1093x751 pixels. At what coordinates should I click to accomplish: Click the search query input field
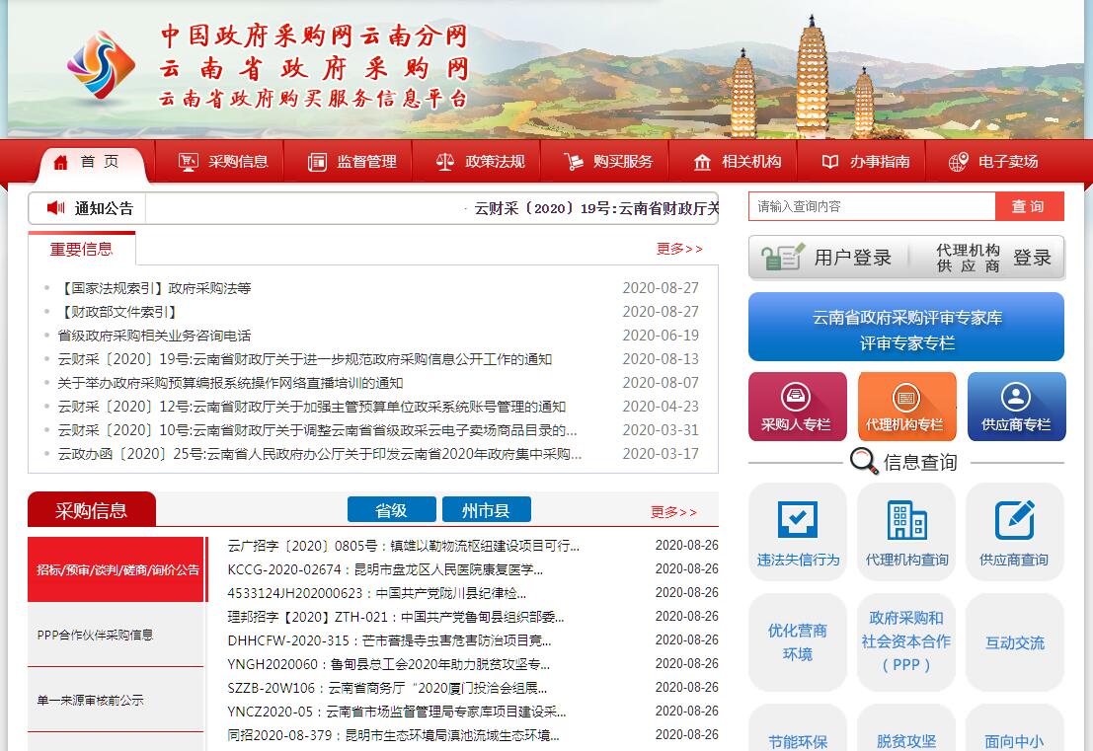871,206
